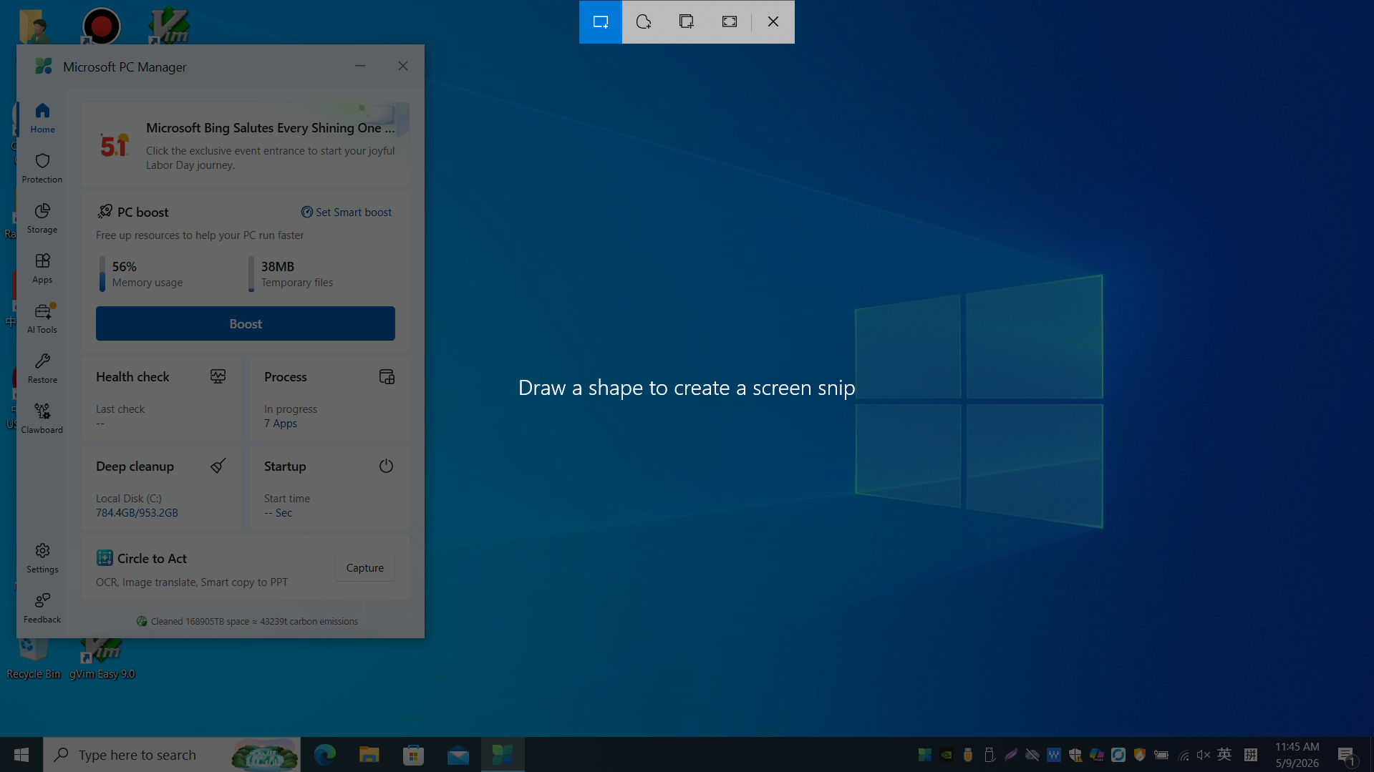
Task: Open the Apps section
Action: pyautogui.click(x=42, y=268)
